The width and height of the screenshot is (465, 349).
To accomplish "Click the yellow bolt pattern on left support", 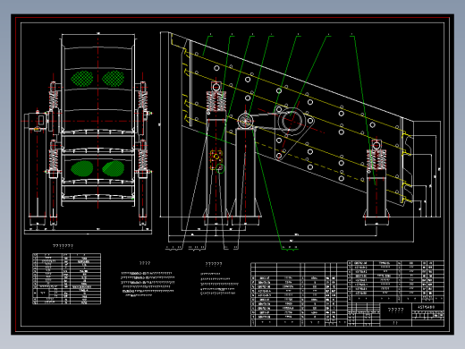I will 216,160.
